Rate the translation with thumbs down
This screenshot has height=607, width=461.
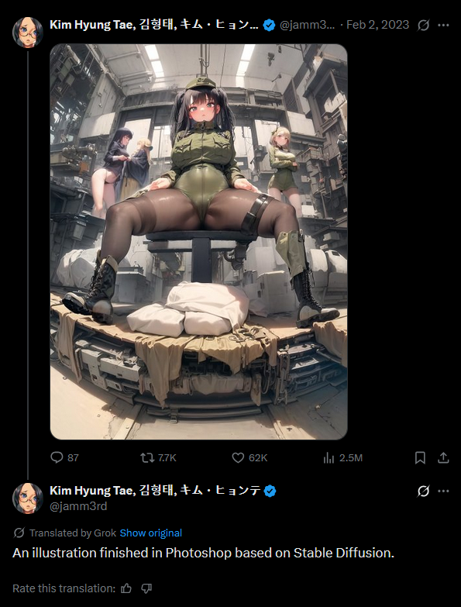(x=146, y=589)
